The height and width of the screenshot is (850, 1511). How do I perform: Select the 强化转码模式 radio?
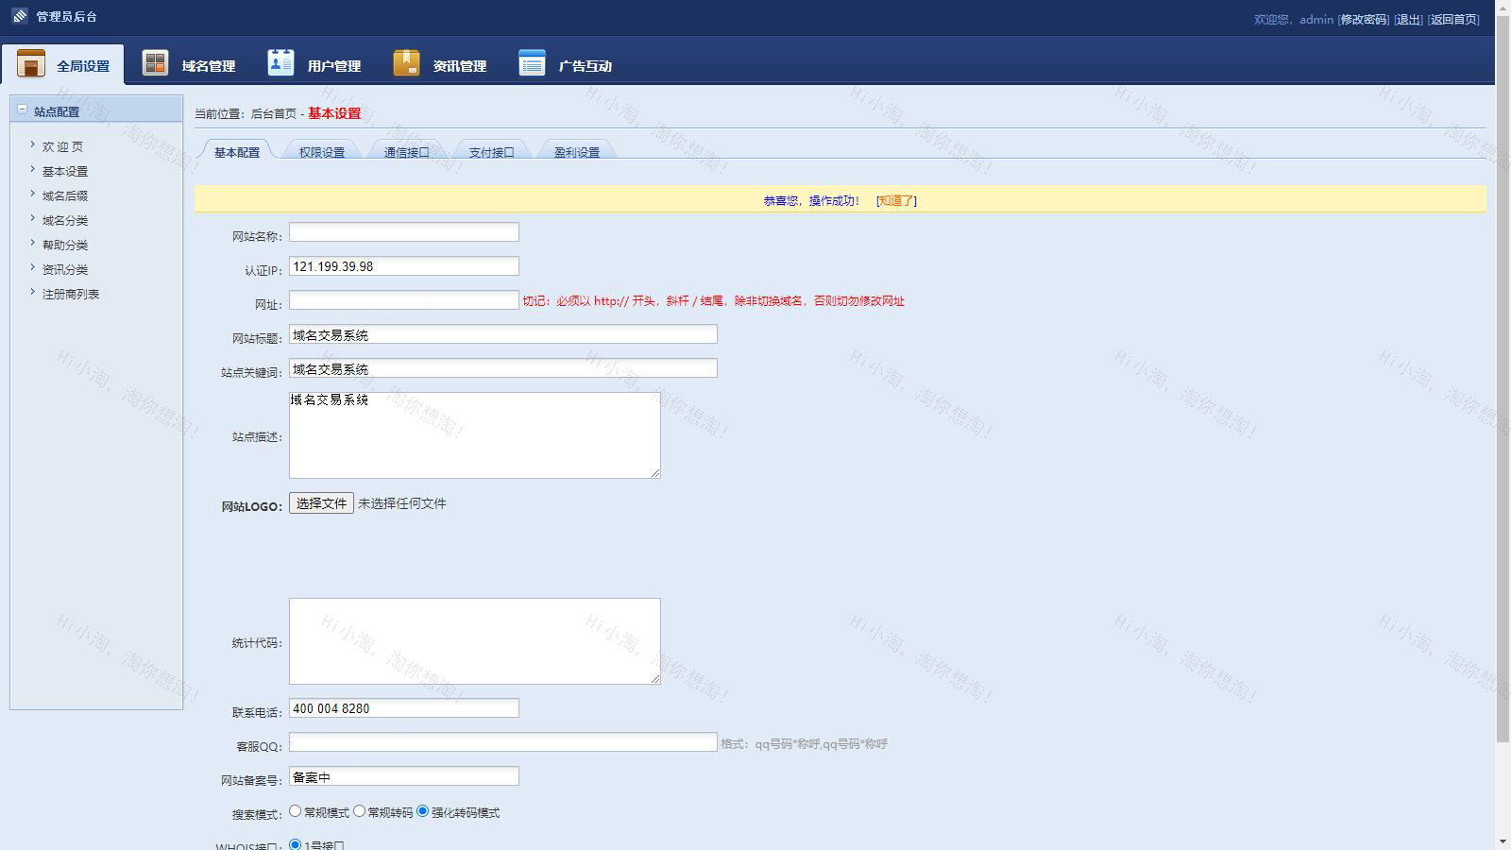(423, 811)
